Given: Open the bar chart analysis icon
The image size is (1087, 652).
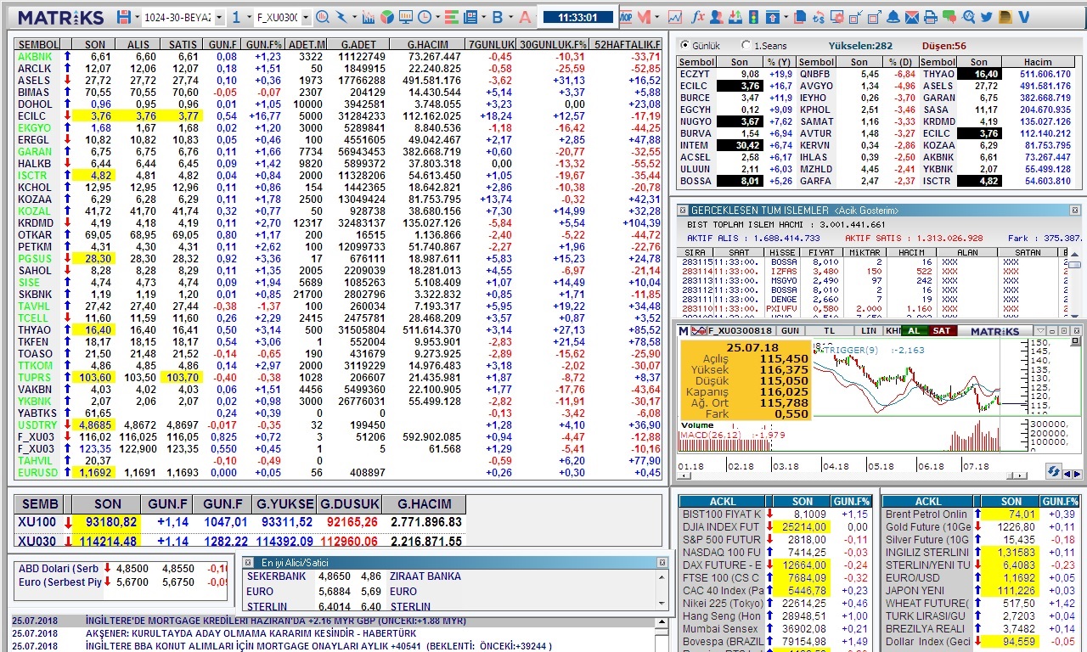Looking at the screenshot, I should [x=368, y=17].
